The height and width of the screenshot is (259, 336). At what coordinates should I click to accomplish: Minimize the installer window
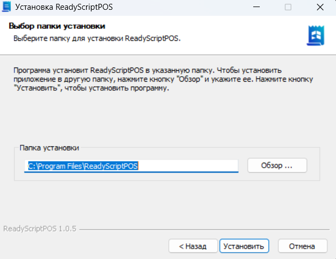coord(256,7)
